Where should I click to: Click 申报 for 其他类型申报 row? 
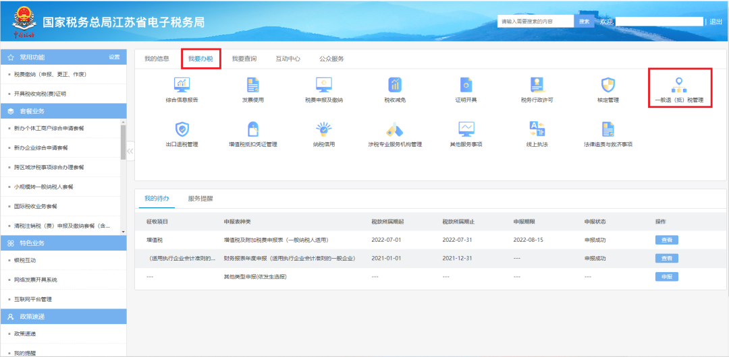[667, 277]
